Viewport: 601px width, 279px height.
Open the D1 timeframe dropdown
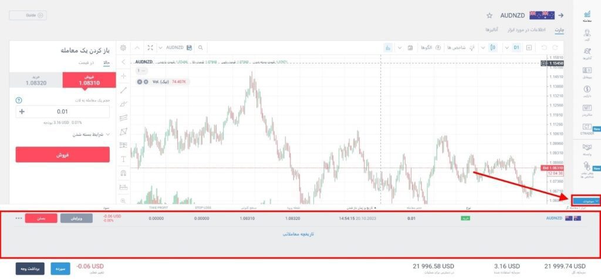509,48
